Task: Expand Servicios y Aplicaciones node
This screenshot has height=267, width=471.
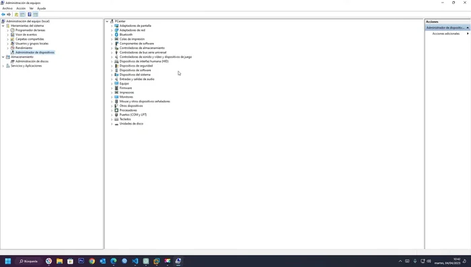Action: click(x=3, y=66)
